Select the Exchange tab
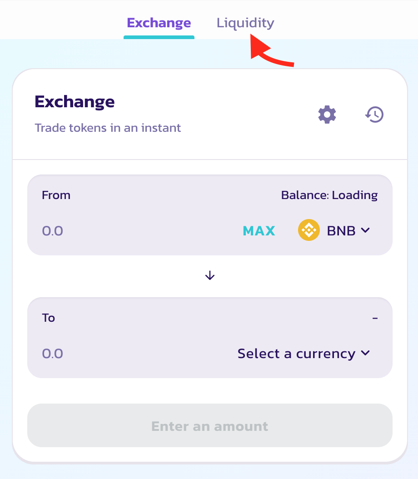The image size is (418, 479). (159, 23)
